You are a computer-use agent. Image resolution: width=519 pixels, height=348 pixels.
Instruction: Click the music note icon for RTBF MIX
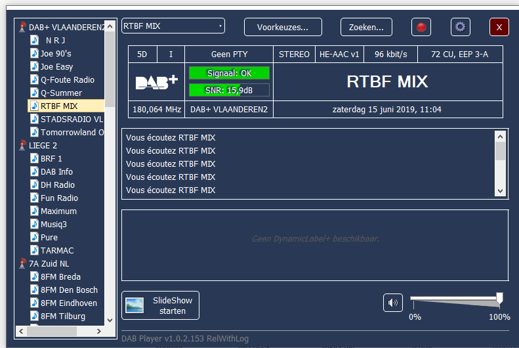34,106
